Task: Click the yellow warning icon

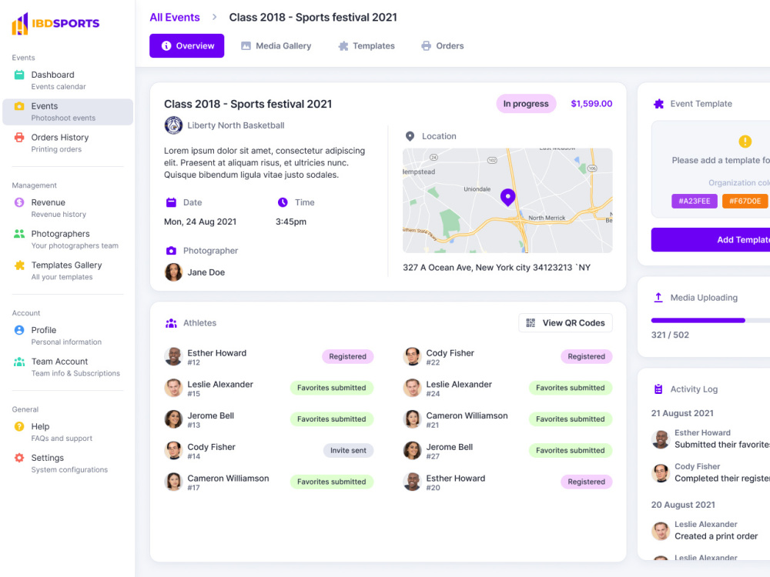Action: point(745,142)
